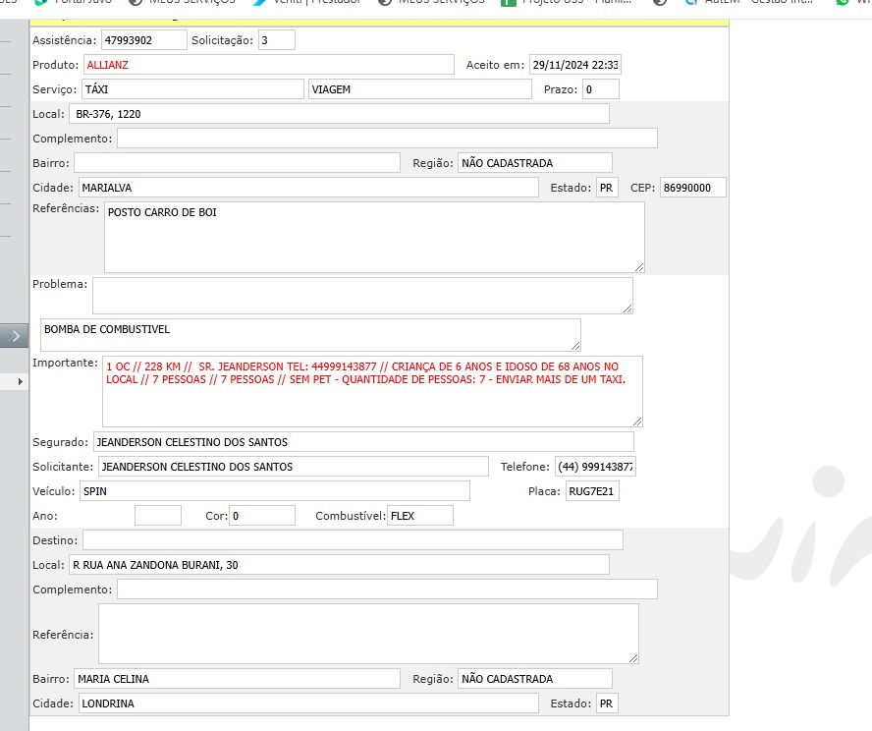Click the empty Ano field
The width and height of the screenshot is (872, 731).
pyautogui.click(x=158, y=515)
